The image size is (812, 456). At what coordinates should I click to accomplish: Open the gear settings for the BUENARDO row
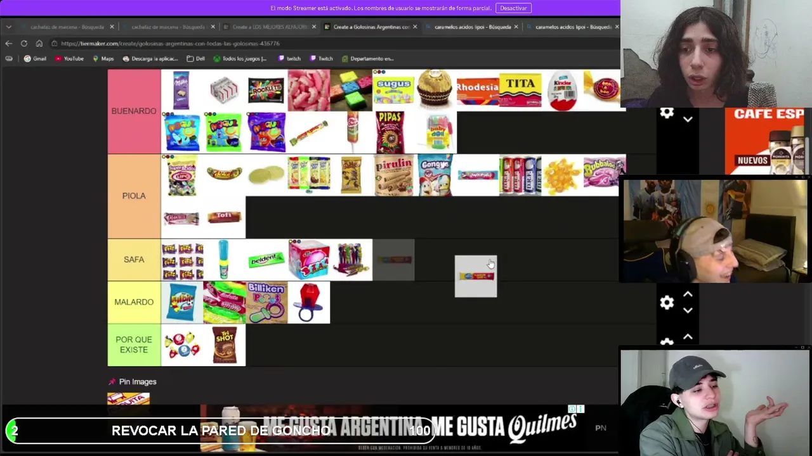666,113
